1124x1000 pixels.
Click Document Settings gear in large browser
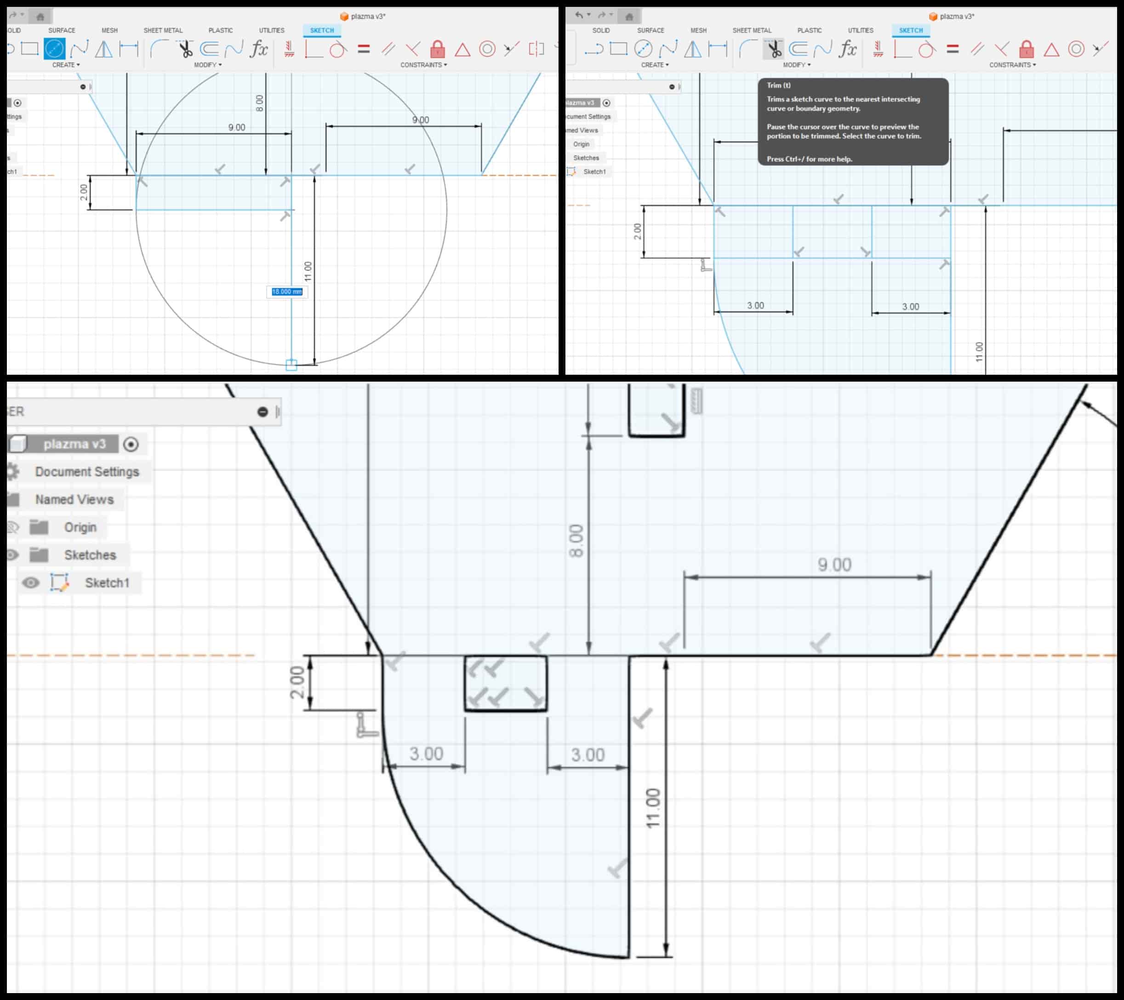coord(13,471)
